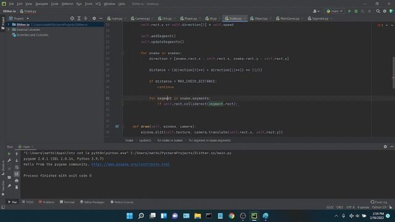The image size is (395, 222).
Task: Click the down arrow in Run console toolbar
Action: coord(17,160)
